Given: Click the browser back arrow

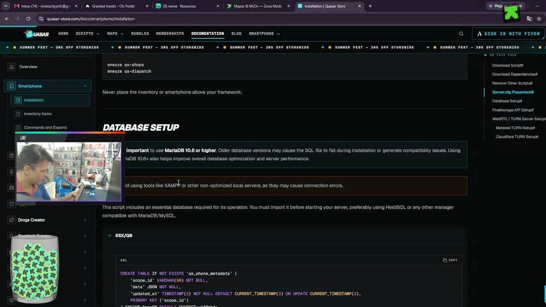Looking at the screenshot, I should tap(7, 19).
